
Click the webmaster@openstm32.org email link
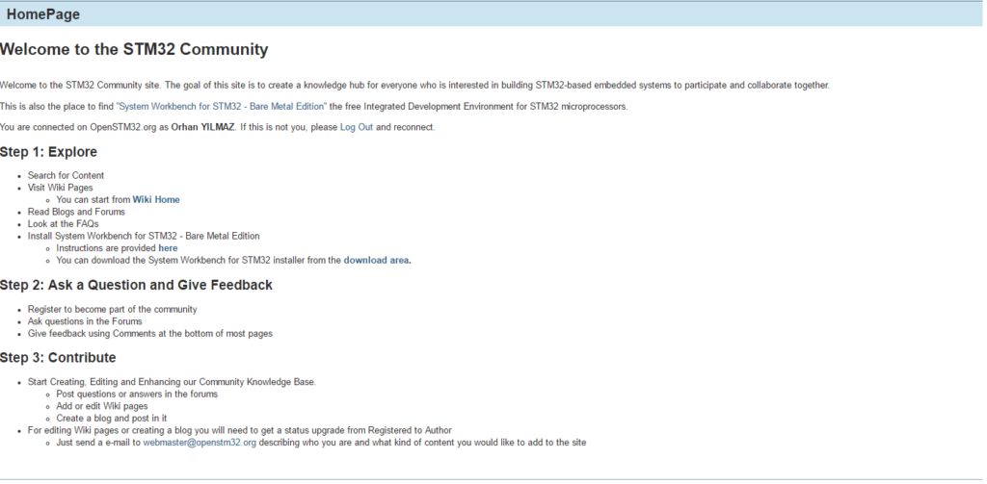[x=200, y=443]
